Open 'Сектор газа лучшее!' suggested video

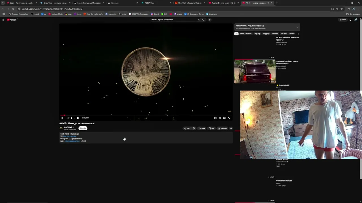tap(284, 181)
